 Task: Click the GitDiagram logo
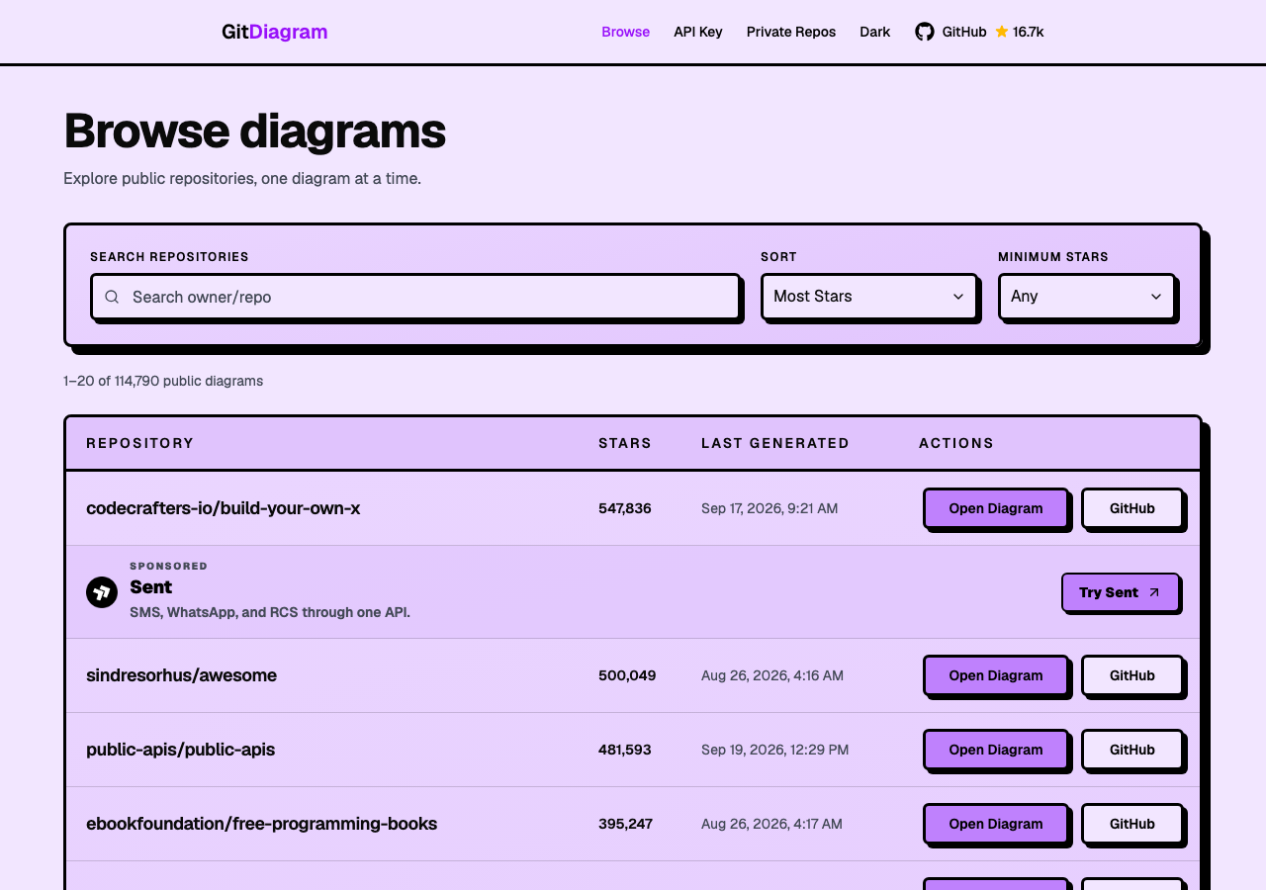coord(274,32)
